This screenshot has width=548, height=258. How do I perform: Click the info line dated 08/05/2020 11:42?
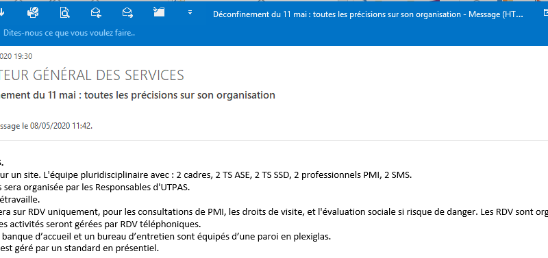pyautogui.click(x=46, y=127)
